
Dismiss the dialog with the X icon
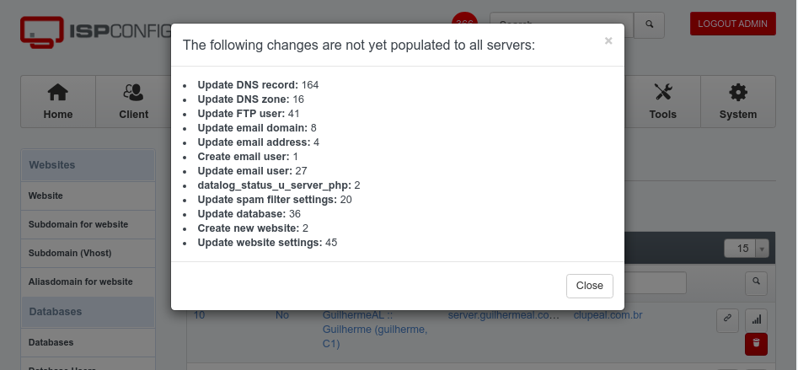(608, 40)
